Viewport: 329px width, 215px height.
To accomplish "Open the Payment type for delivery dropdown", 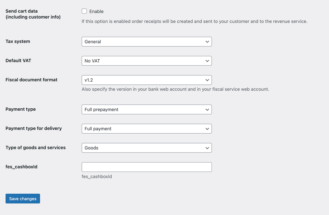I will [146, 128].
